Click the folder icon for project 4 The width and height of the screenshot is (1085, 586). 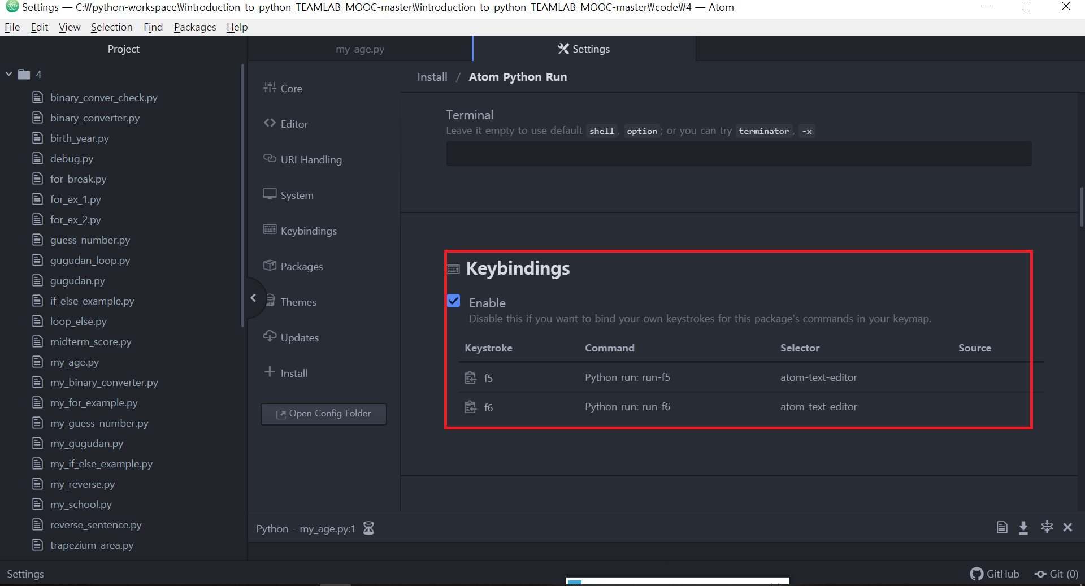coord(24,74)
